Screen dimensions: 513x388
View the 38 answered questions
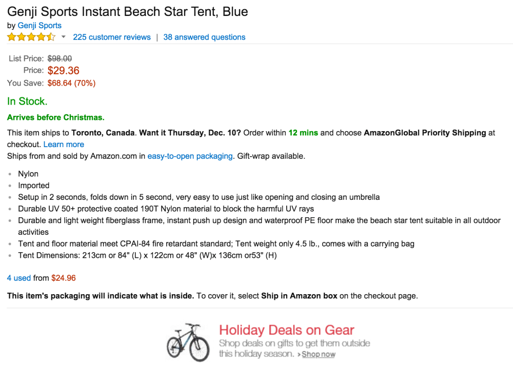point(204,37)
